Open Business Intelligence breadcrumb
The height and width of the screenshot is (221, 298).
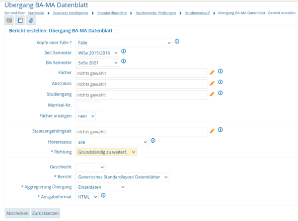tap(71, 13)
